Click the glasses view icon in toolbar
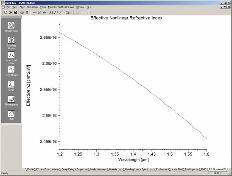 pos(44,13)
